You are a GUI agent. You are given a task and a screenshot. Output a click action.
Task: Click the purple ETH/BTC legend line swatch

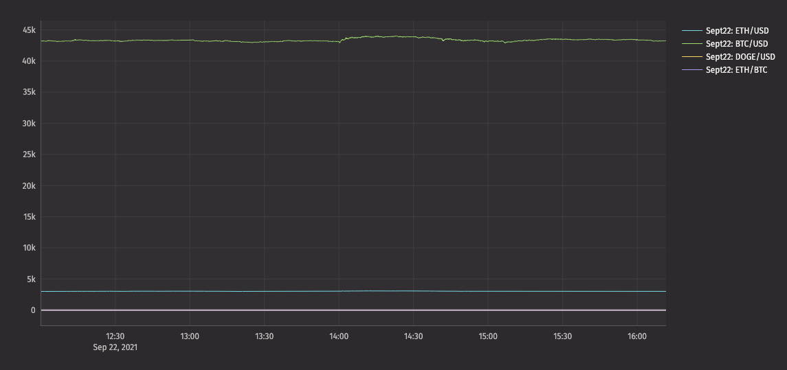click(x=691, y=70)
